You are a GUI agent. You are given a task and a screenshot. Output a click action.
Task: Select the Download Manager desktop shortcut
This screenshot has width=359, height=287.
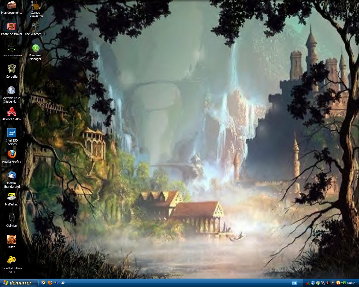(x=35, y=52)
